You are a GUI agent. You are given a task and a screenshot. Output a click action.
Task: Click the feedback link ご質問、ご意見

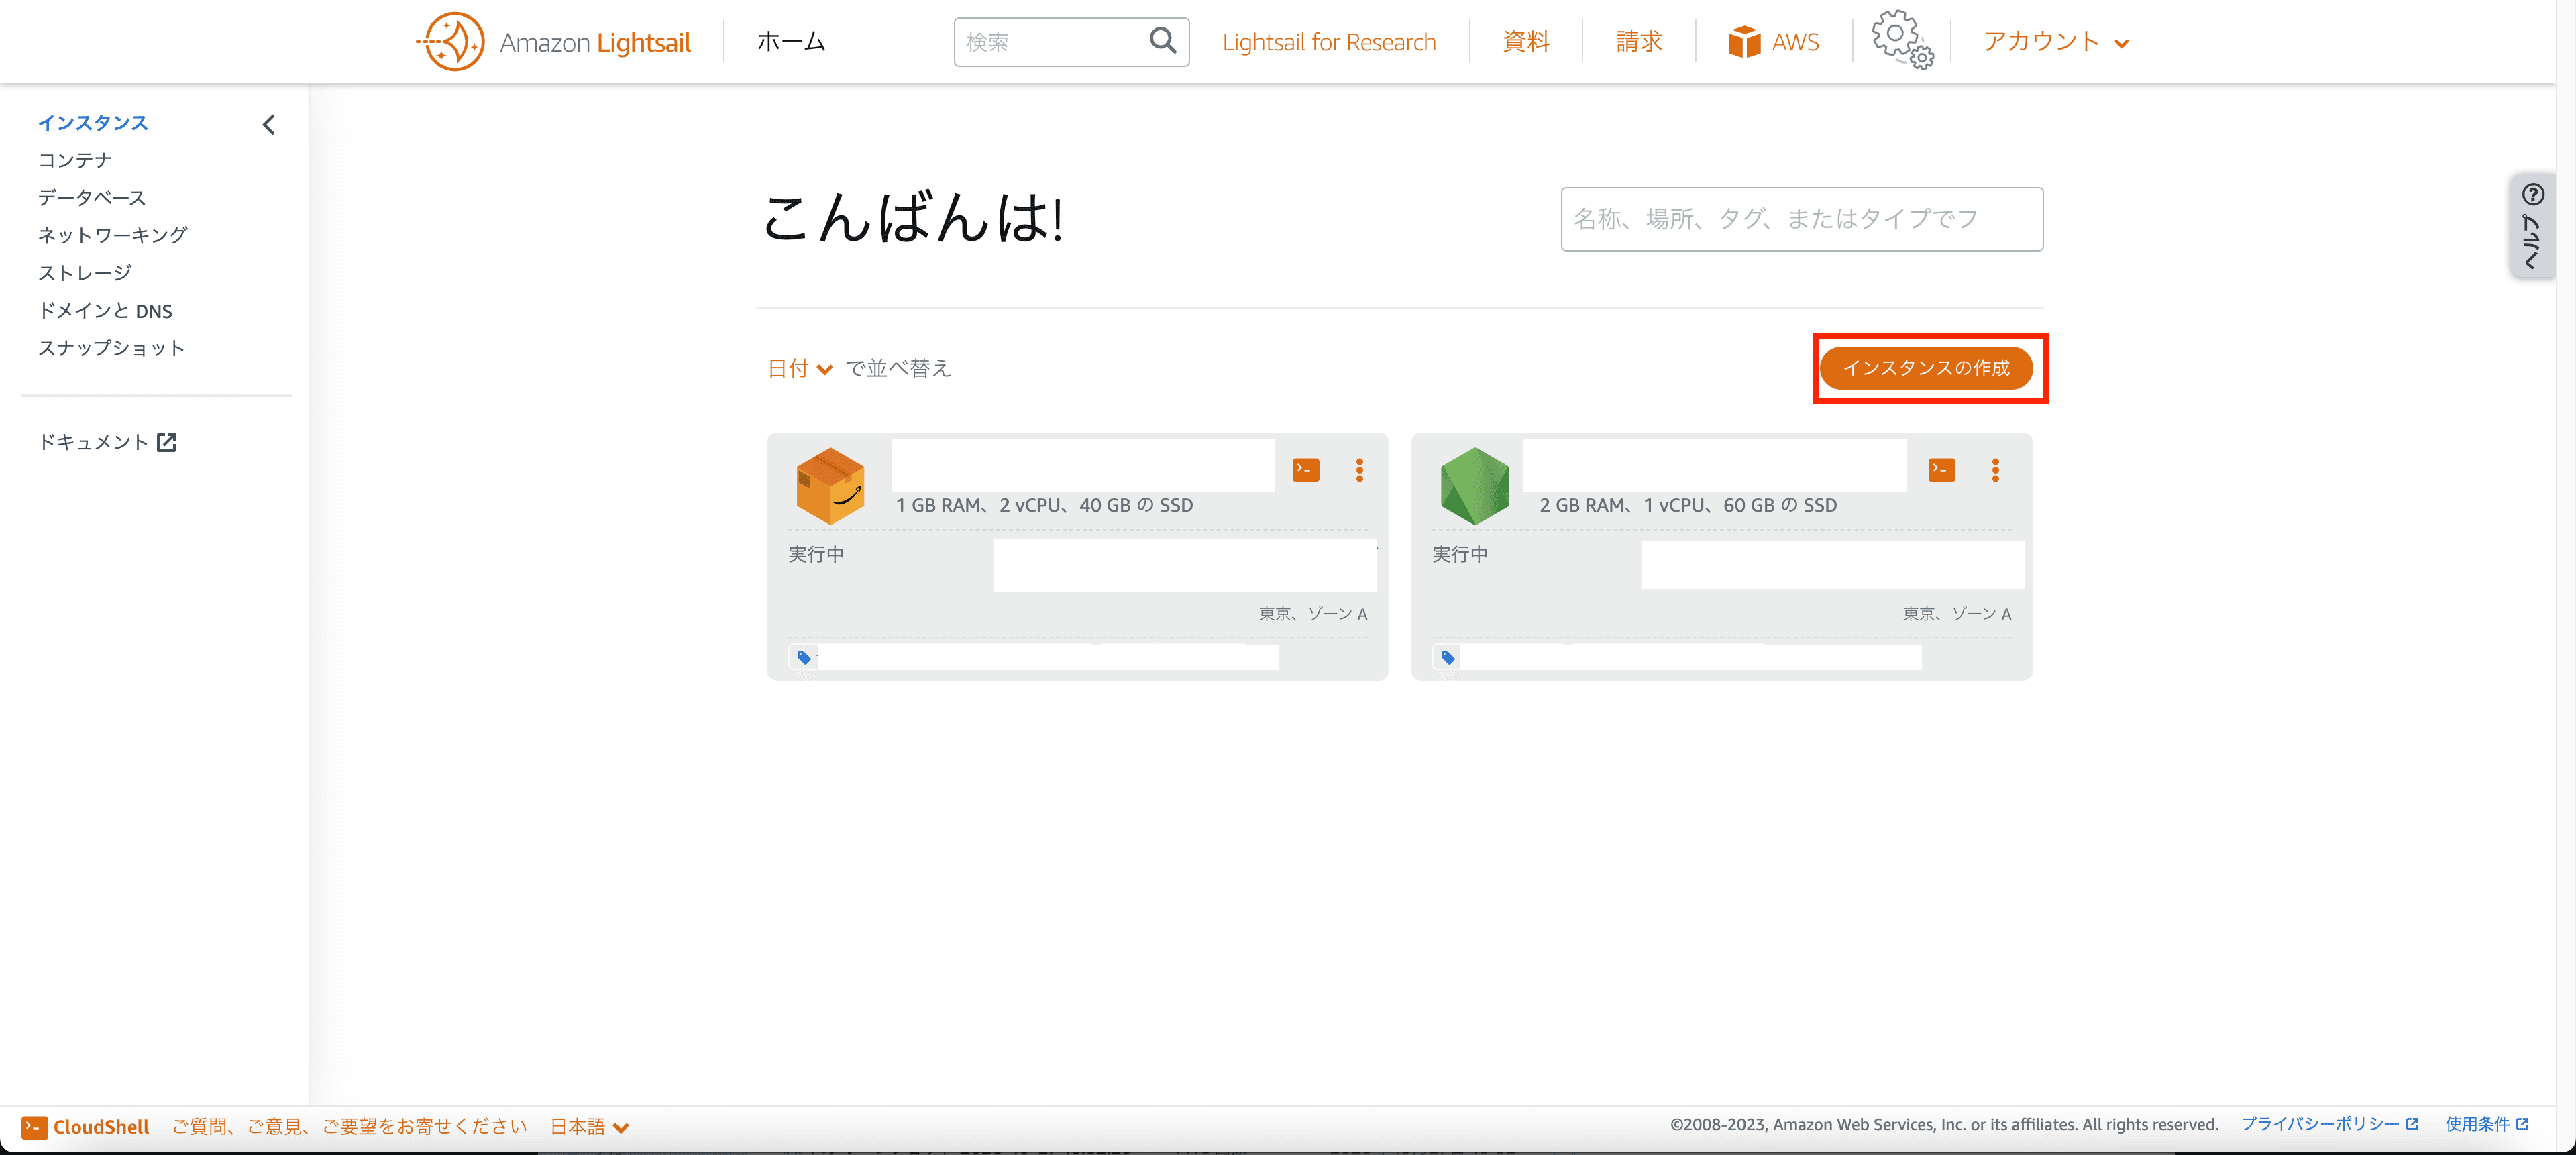pyautogui.click(x=349, y=1127)
